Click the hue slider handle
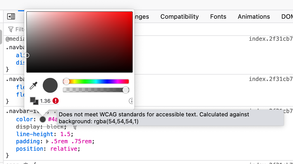This screenshot has width=293, height=164. pyautogui.click(x=66, y=81)
